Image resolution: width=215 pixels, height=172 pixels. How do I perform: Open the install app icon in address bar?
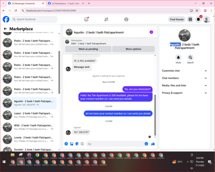coord(191,10)
